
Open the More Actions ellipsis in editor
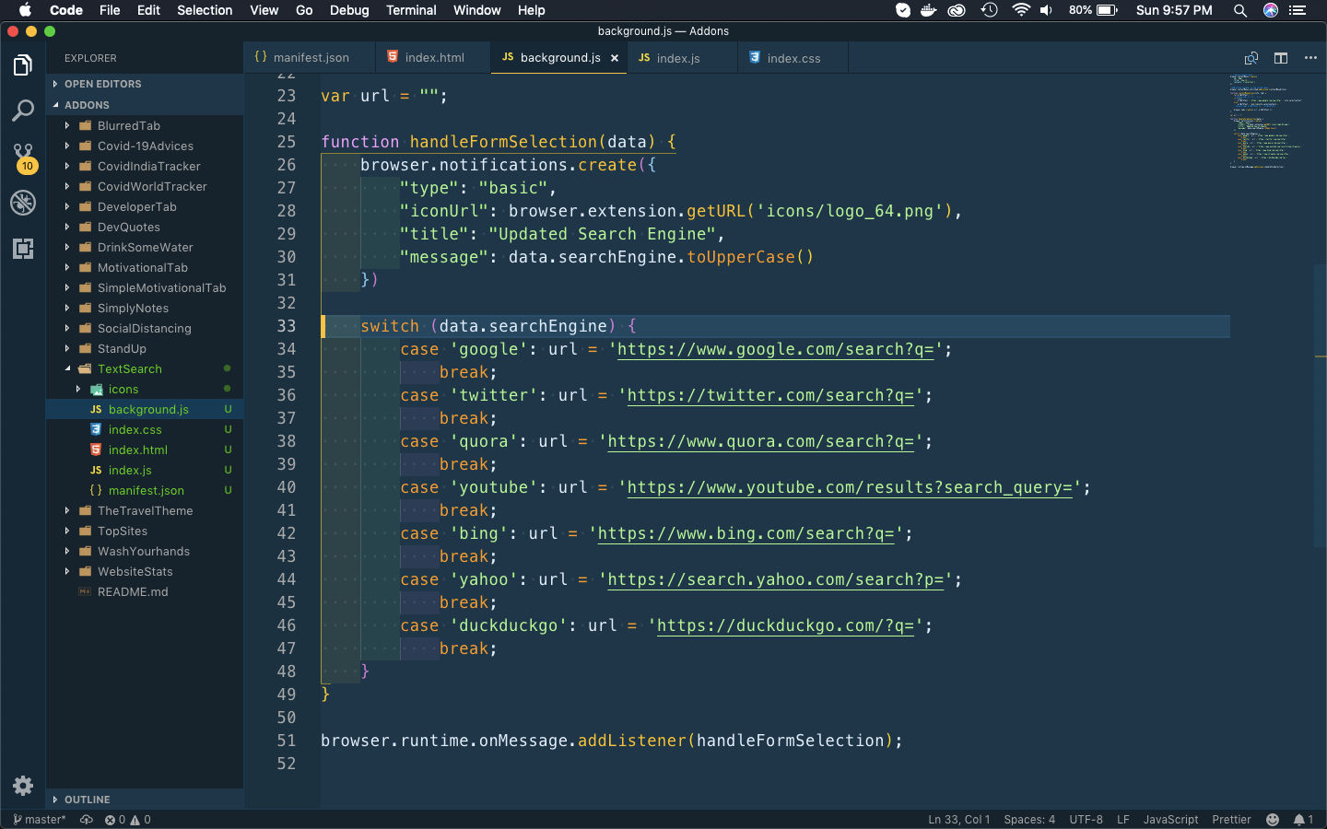pos(1310,58)
